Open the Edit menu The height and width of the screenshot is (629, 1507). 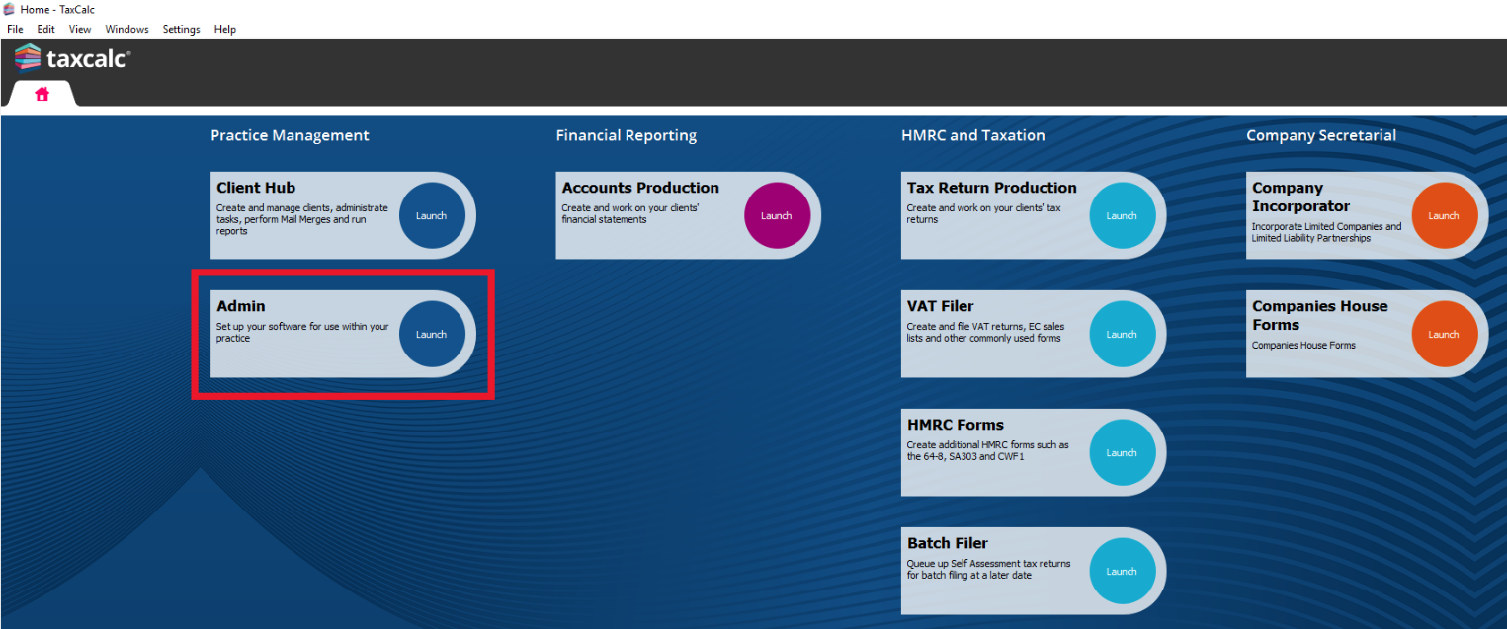click(46, 29)
